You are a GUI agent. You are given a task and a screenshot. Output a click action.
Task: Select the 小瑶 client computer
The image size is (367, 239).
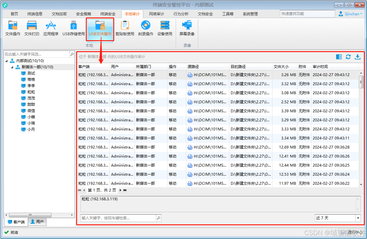tap(28, 123)
